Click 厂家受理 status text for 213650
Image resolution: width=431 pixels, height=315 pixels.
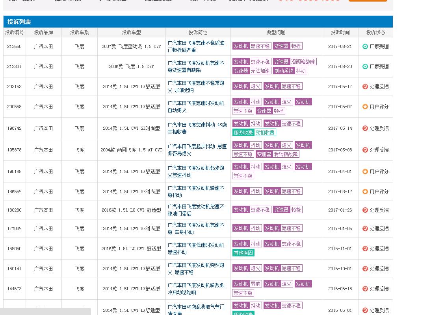[x=379, y=46]
